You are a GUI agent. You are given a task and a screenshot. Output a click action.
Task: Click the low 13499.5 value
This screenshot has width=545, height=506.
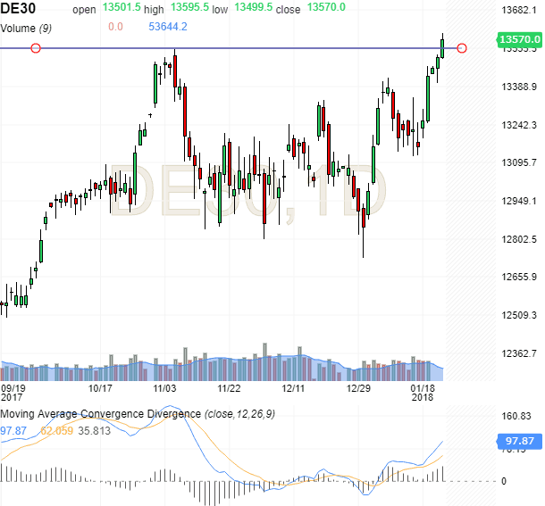pos(254,9)
